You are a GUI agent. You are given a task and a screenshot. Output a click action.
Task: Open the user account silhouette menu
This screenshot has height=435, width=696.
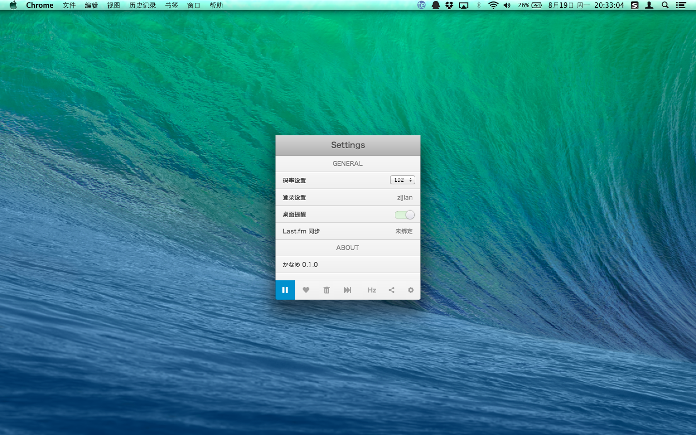[649, 5]
